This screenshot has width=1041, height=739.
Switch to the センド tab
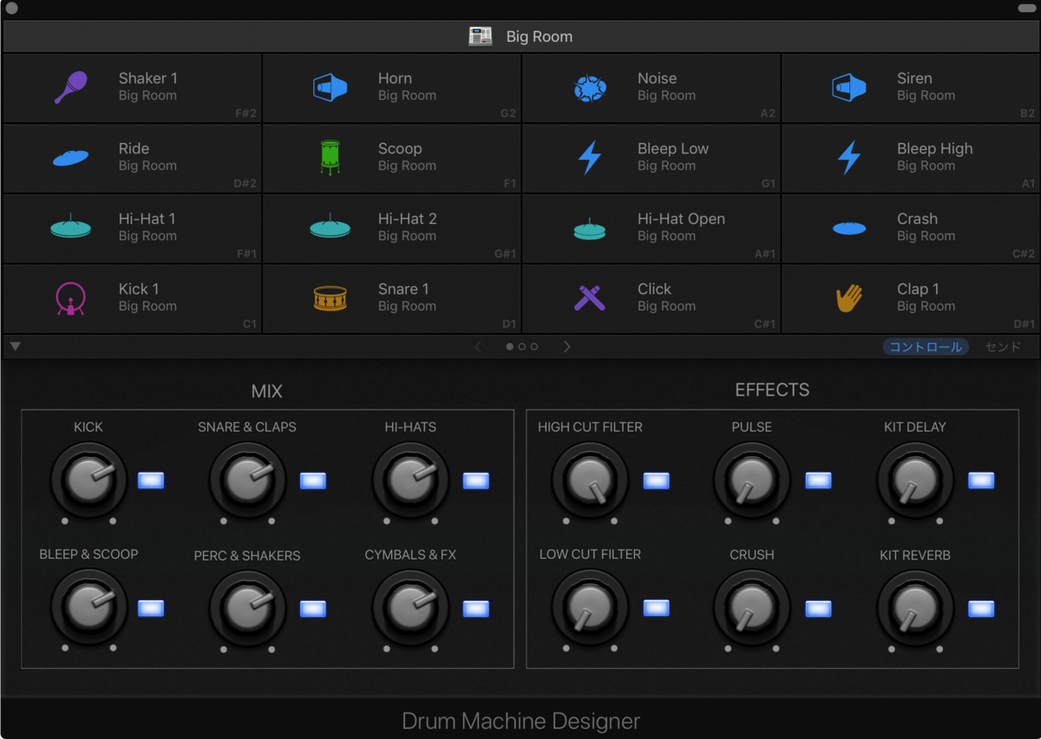click(1003, 346)
